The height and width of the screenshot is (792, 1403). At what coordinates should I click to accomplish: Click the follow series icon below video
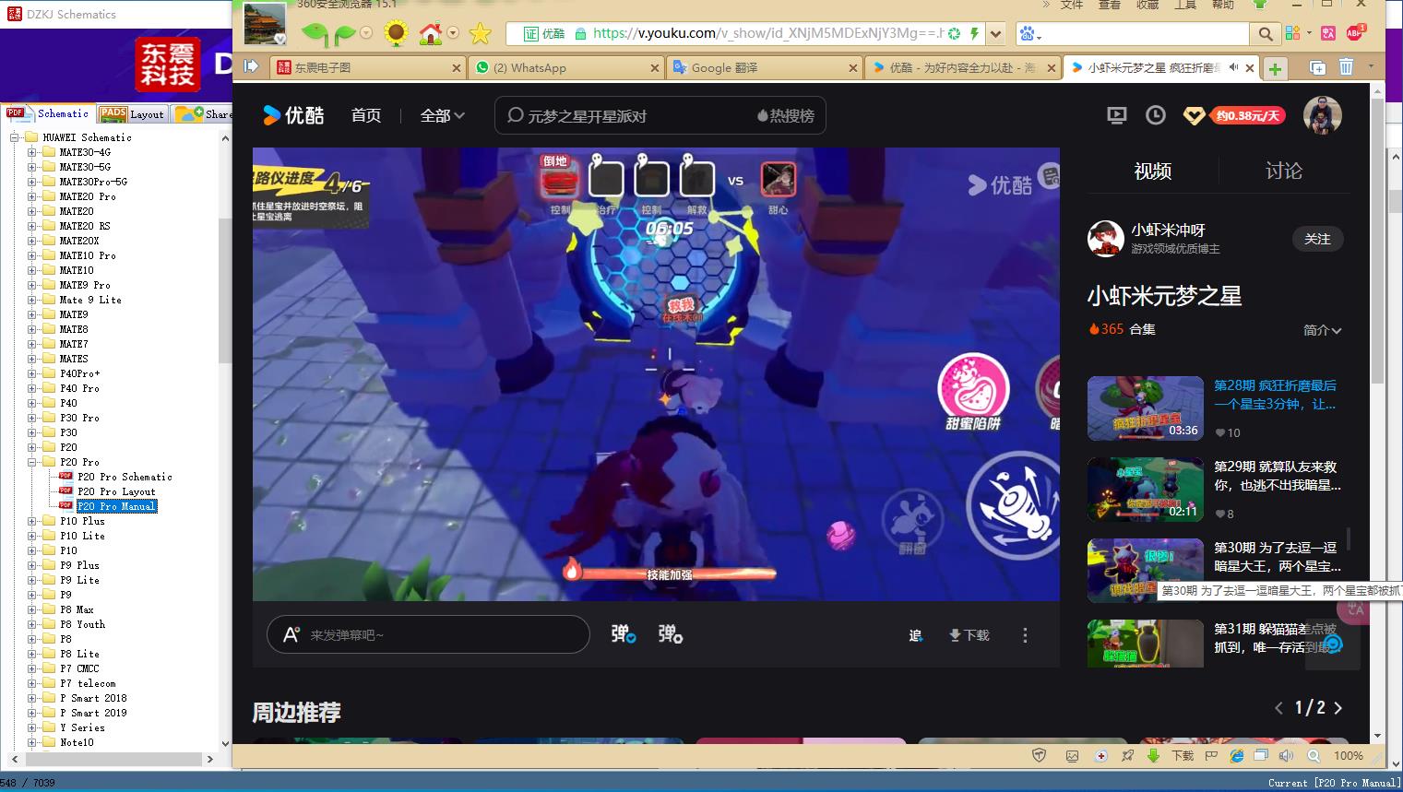tap(915, 635)
